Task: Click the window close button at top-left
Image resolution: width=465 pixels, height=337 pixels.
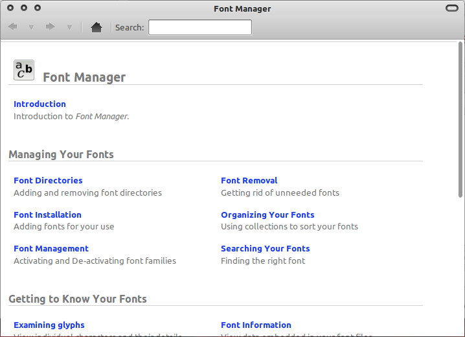Action: pyautogui.click(x=10, y=8)
